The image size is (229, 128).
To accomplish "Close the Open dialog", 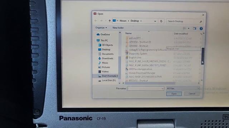I will point(203,15).
